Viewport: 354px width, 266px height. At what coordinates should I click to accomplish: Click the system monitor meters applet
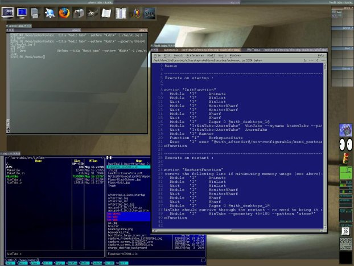click(x=345, y=187)
